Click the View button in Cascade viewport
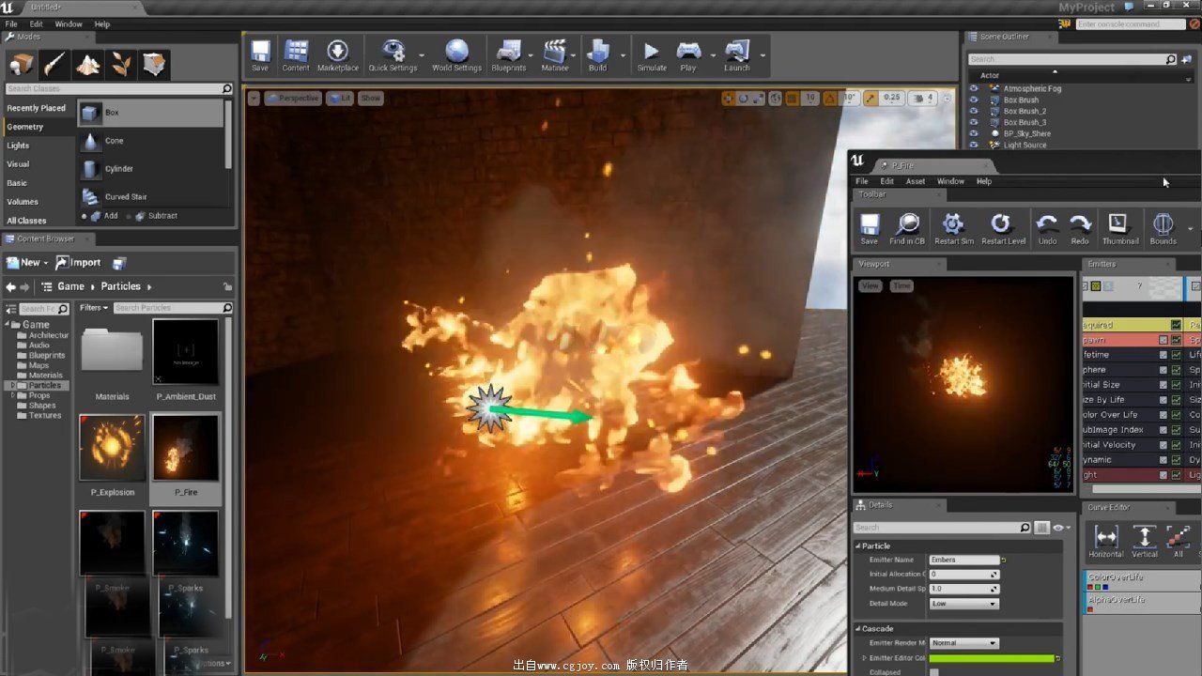 (871, 285)
